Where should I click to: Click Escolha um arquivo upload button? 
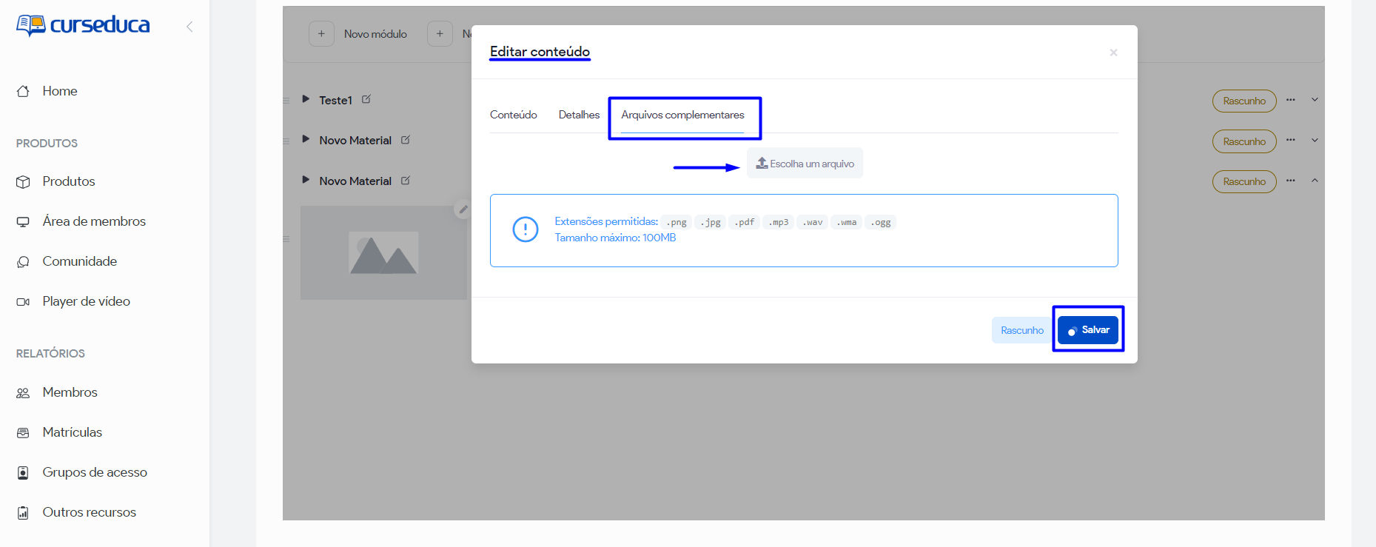805,164
